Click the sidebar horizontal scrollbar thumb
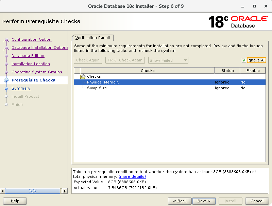 (x=33, y=191)
